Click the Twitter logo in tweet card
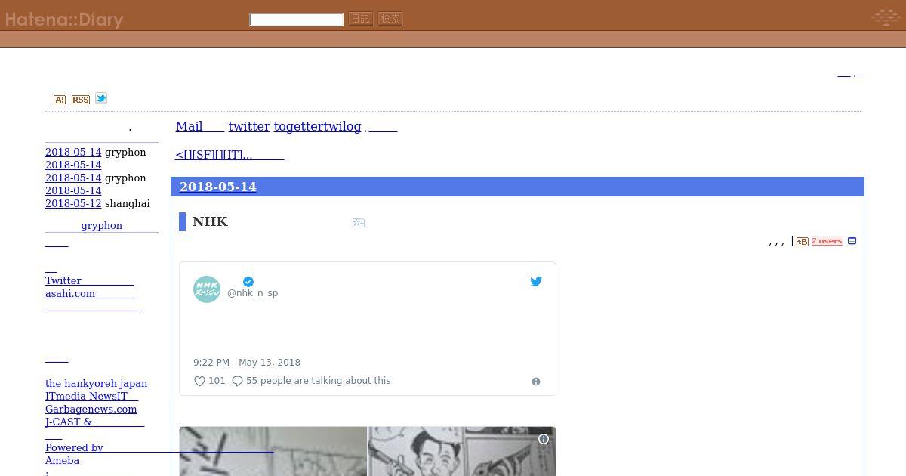The width and height of the screenshot is (906, 476). (x=536, y=282)
